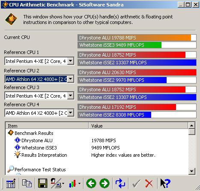Close the CPU Arithmetic Benchmark window
The width and height of the screenshot is (200, 191).
196,5
